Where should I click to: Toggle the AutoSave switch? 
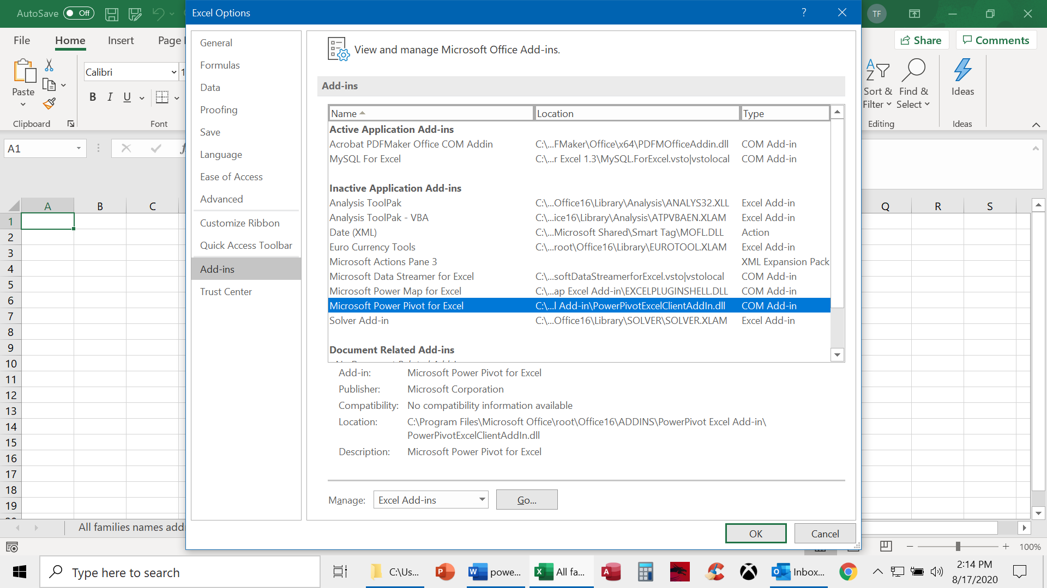tap(79, 13)
